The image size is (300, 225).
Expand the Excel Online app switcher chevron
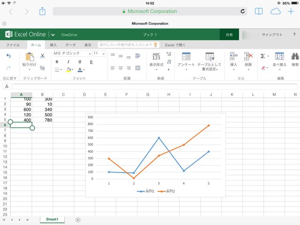pos(53,35)
